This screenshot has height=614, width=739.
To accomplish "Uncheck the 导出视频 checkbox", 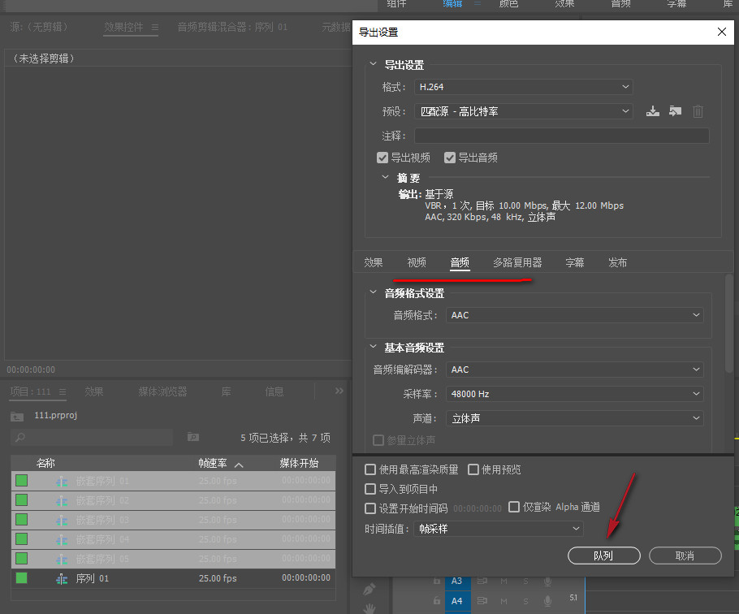I will [382, 158].
